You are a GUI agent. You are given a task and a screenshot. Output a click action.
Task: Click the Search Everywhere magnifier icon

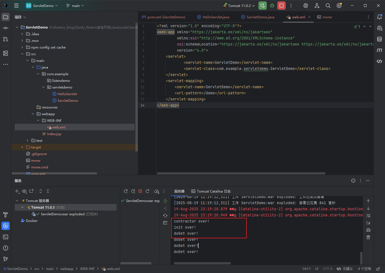pyautogui.click(x=328, y=6)
